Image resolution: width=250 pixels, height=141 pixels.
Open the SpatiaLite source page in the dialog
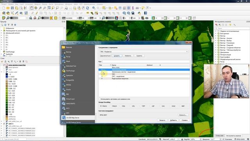pos(78,76)
